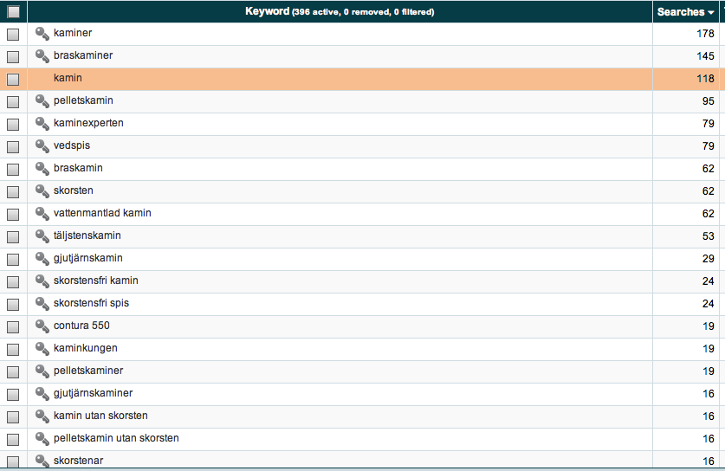Click the key icon beside kaminer
The width and height of the screenshot is (725, 471).
[42, 34]
